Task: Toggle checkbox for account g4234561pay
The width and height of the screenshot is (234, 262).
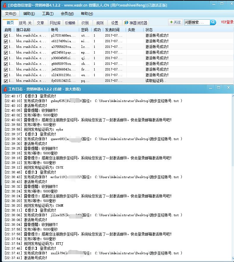Action: coord(6,53)
